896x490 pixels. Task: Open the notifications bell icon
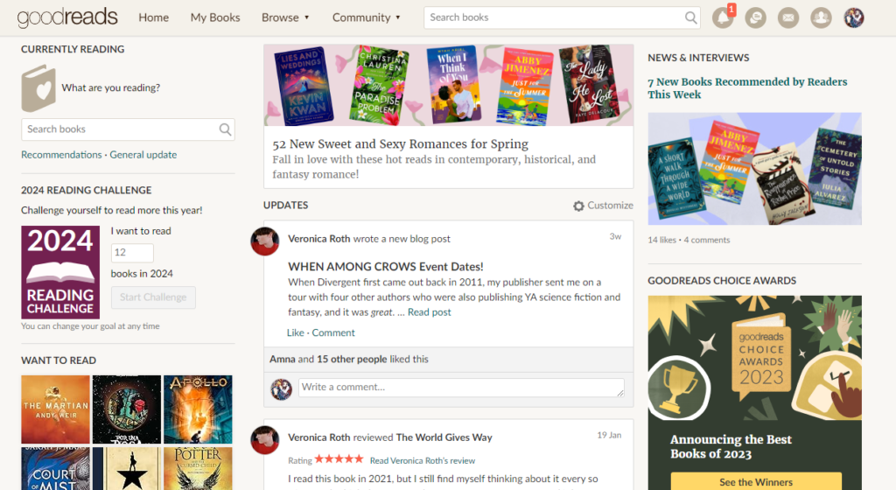(x=723, y=17)
